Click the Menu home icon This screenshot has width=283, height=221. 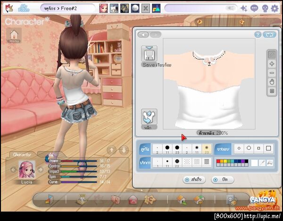pos(14,35)
